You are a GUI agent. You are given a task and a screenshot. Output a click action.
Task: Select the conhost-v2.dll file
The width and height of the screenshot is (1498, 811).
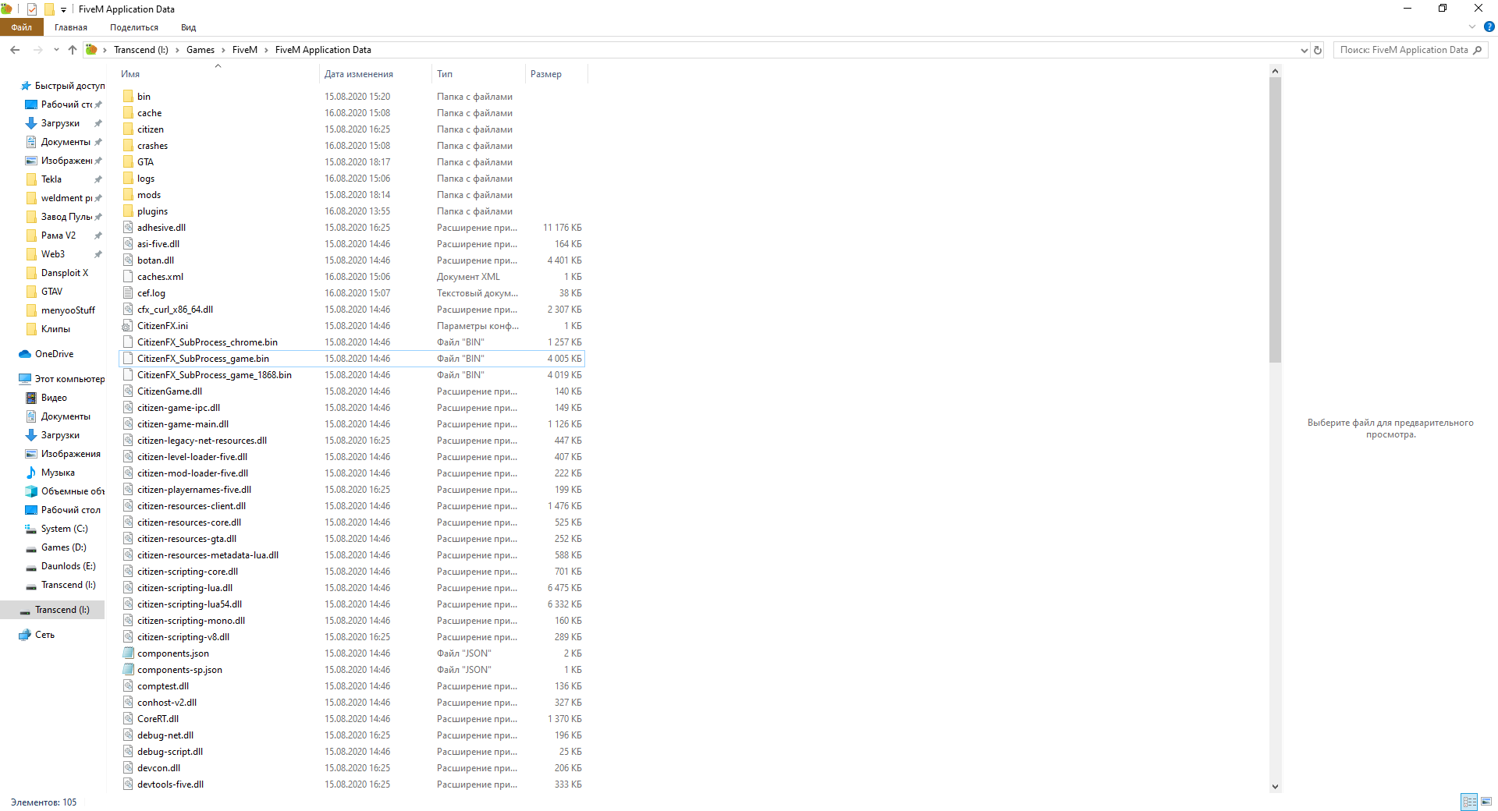click(x=351, y=703)
